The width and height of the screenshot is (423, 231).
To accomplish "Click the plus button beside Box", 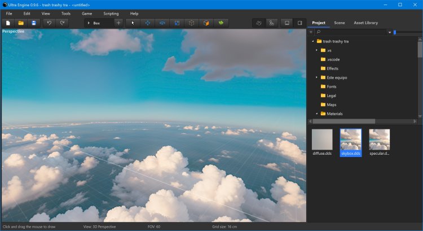I will pyautogui.click(x=118, y=23).
